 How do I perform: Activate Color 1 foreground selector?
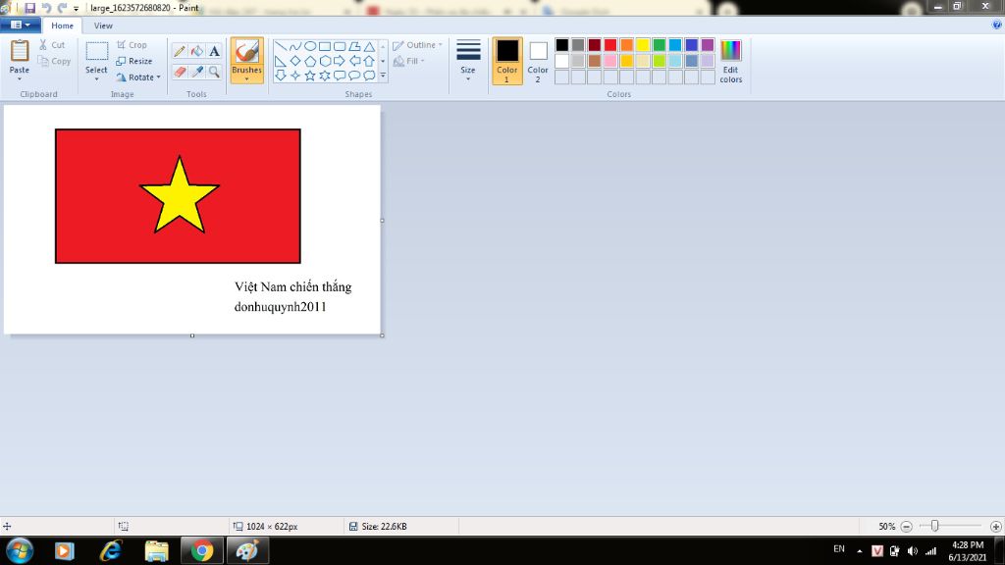[507, 61]
